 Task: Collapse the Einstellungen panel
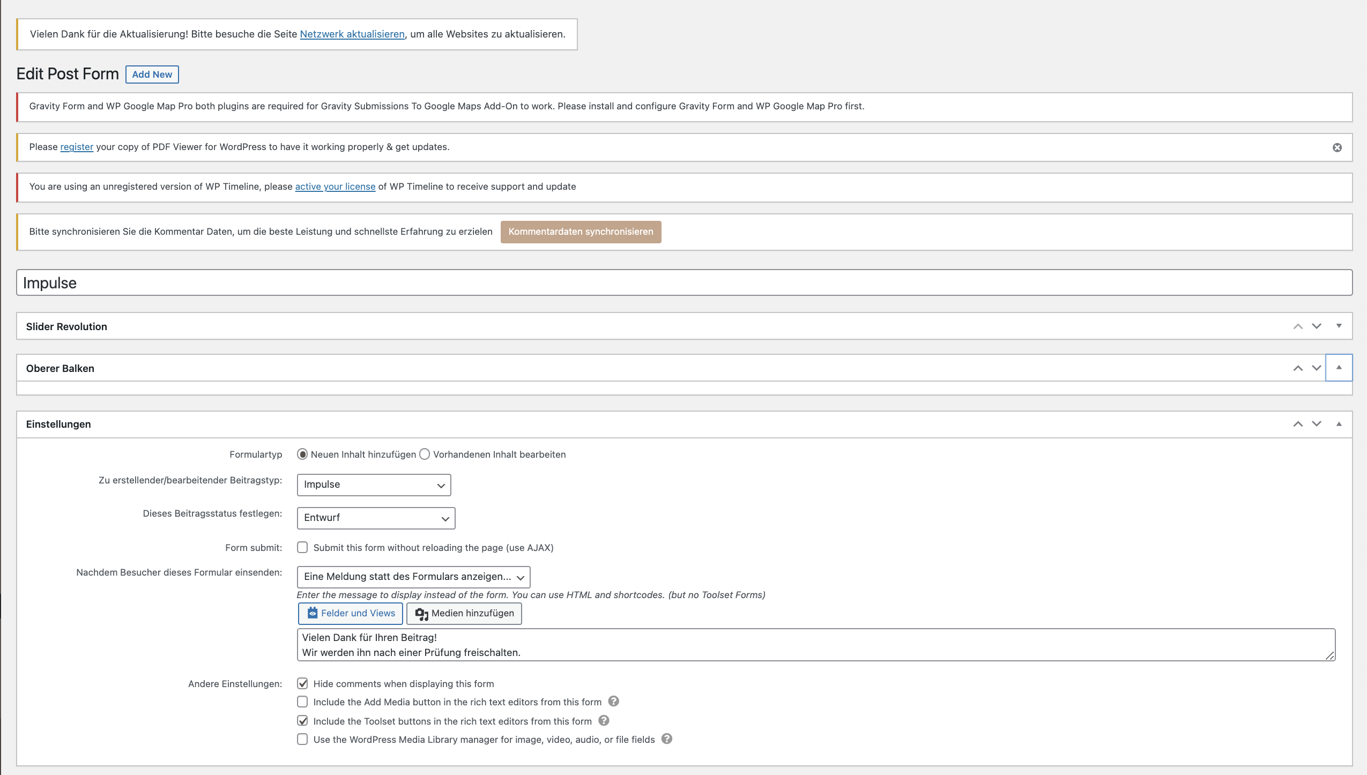(x=1339, y=424)
